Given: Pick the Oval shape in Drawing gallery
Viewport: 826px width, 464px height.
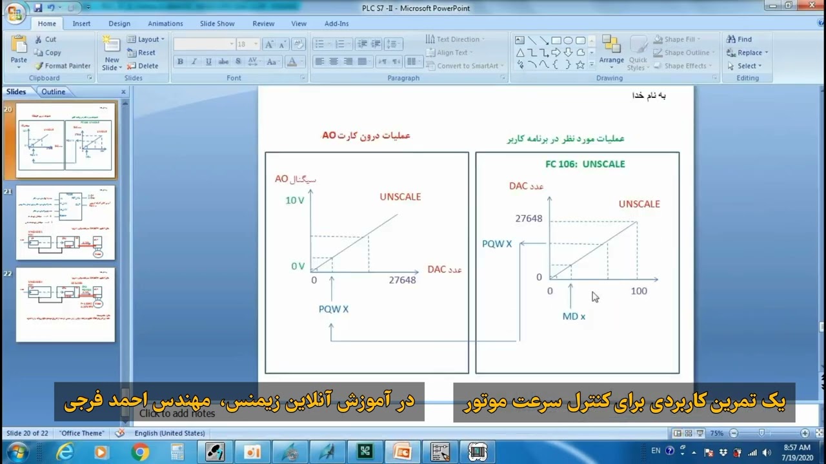Looking at the screenshot, I should (569, 40).
